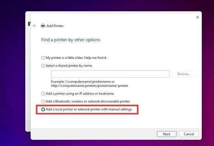This screenshot has height=146, width=214.
Task: Click the "Find a printer by other options" heading
Action: point(71,40)
